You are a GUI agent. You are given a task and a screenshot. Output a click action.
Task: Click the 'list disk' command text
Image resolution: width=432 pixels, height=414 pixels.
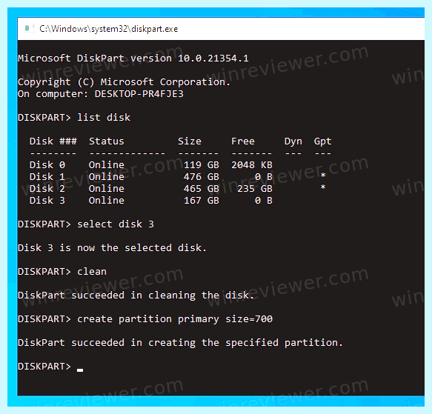[x=104, y=118]
